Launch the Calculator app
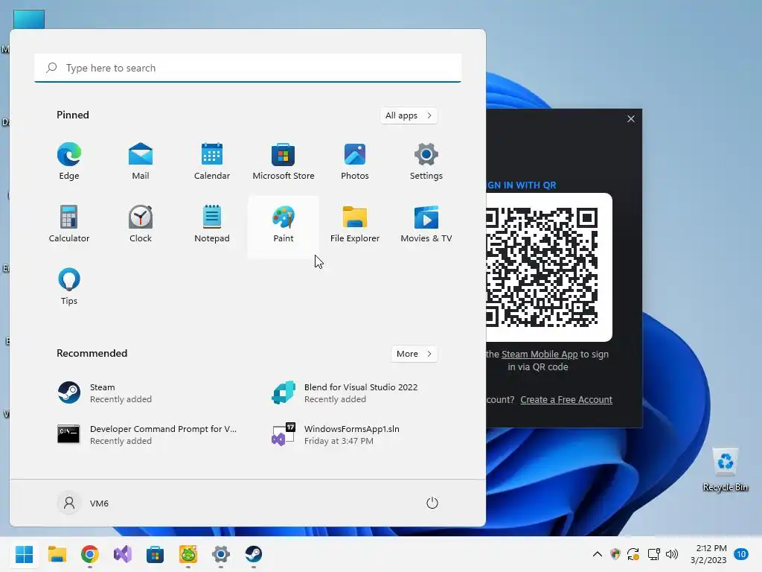 coord(69,224)
